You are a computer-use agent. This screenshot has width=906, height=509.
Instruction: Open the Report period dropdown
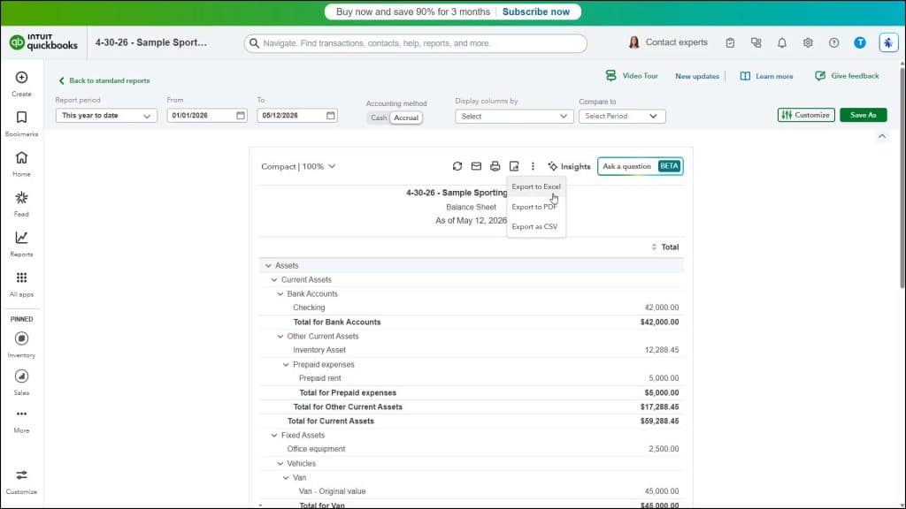tap(106, 116)
